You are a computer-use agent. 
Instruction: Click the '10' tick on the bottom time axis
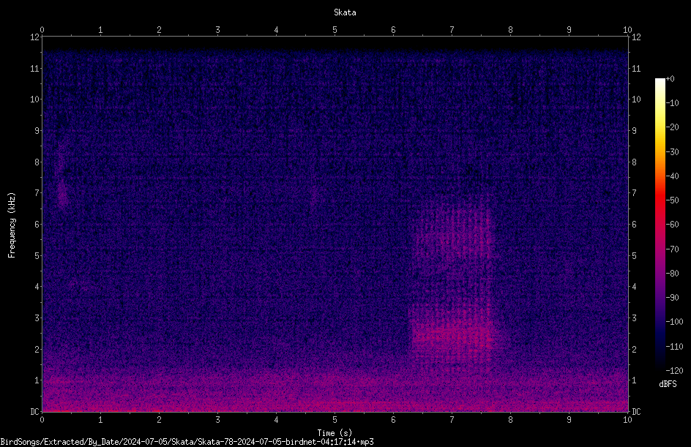(x=627, y=420)
